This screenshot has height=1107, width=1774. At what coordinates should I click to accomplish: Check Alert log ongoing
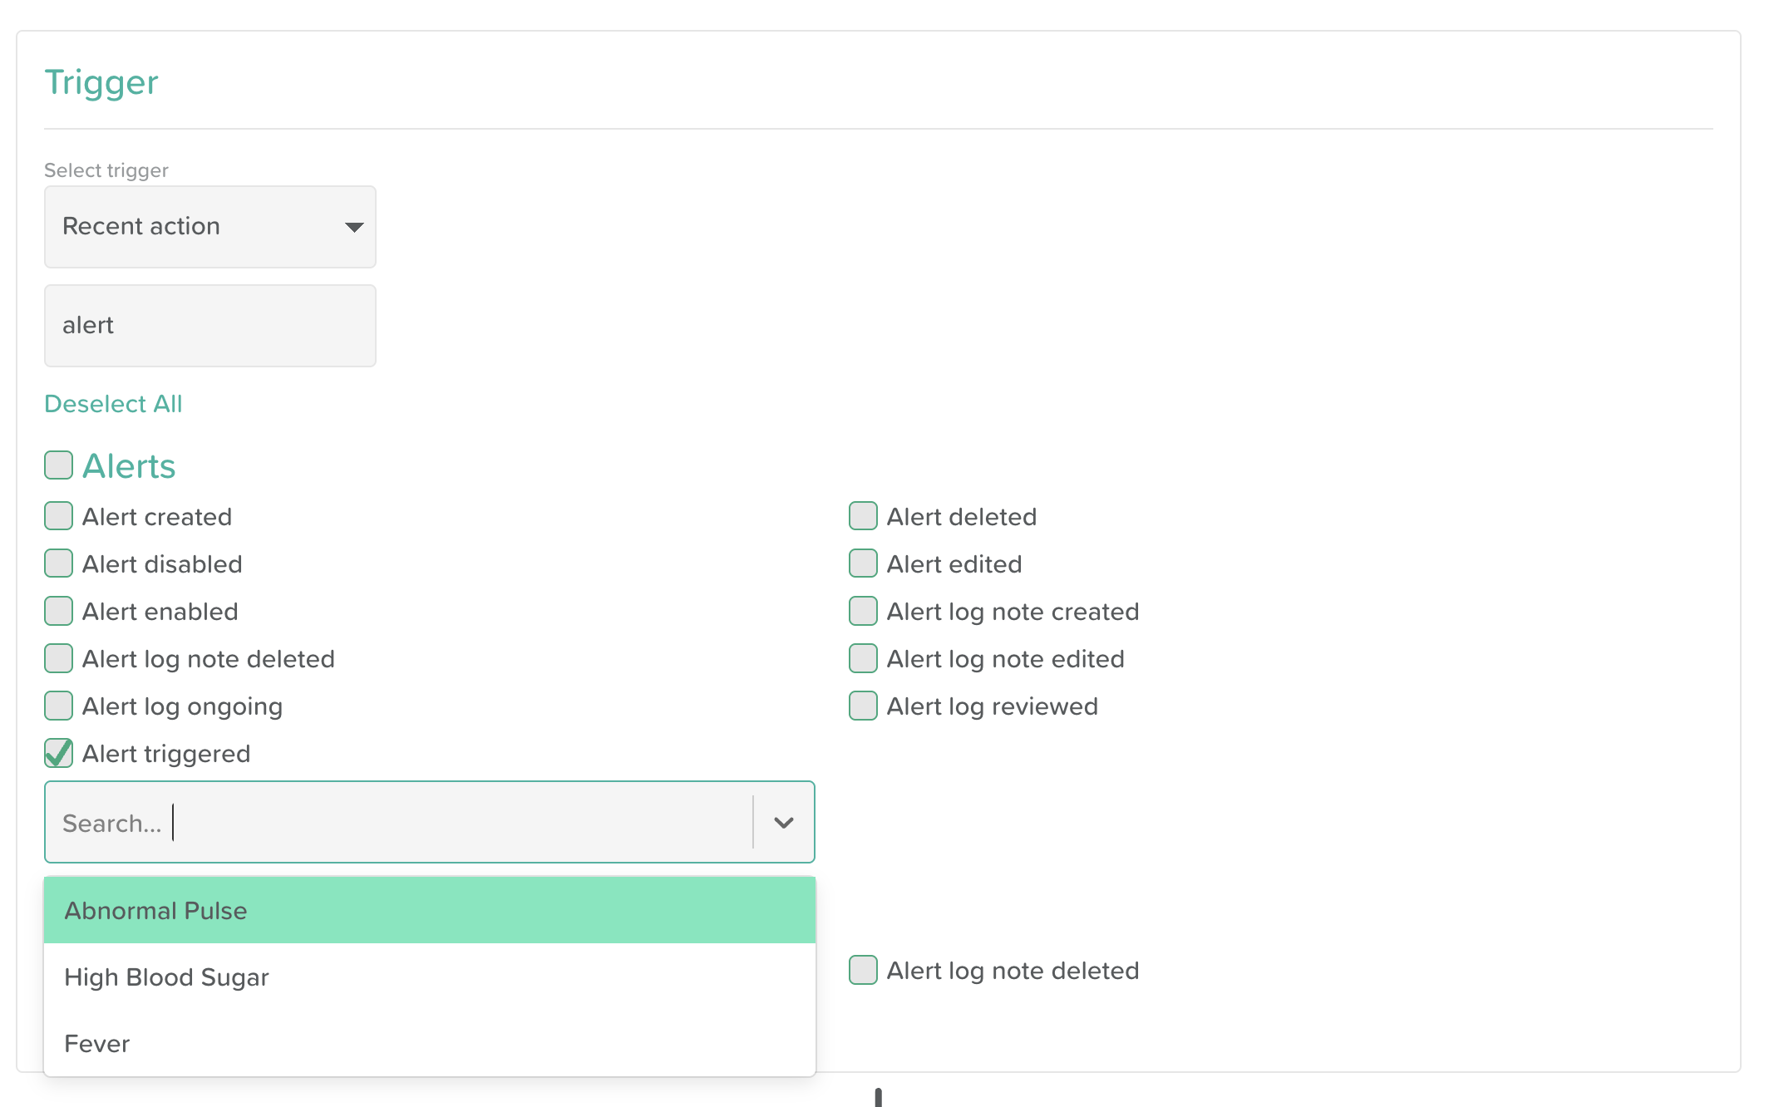pyautogui.click(x=59, y=706)
